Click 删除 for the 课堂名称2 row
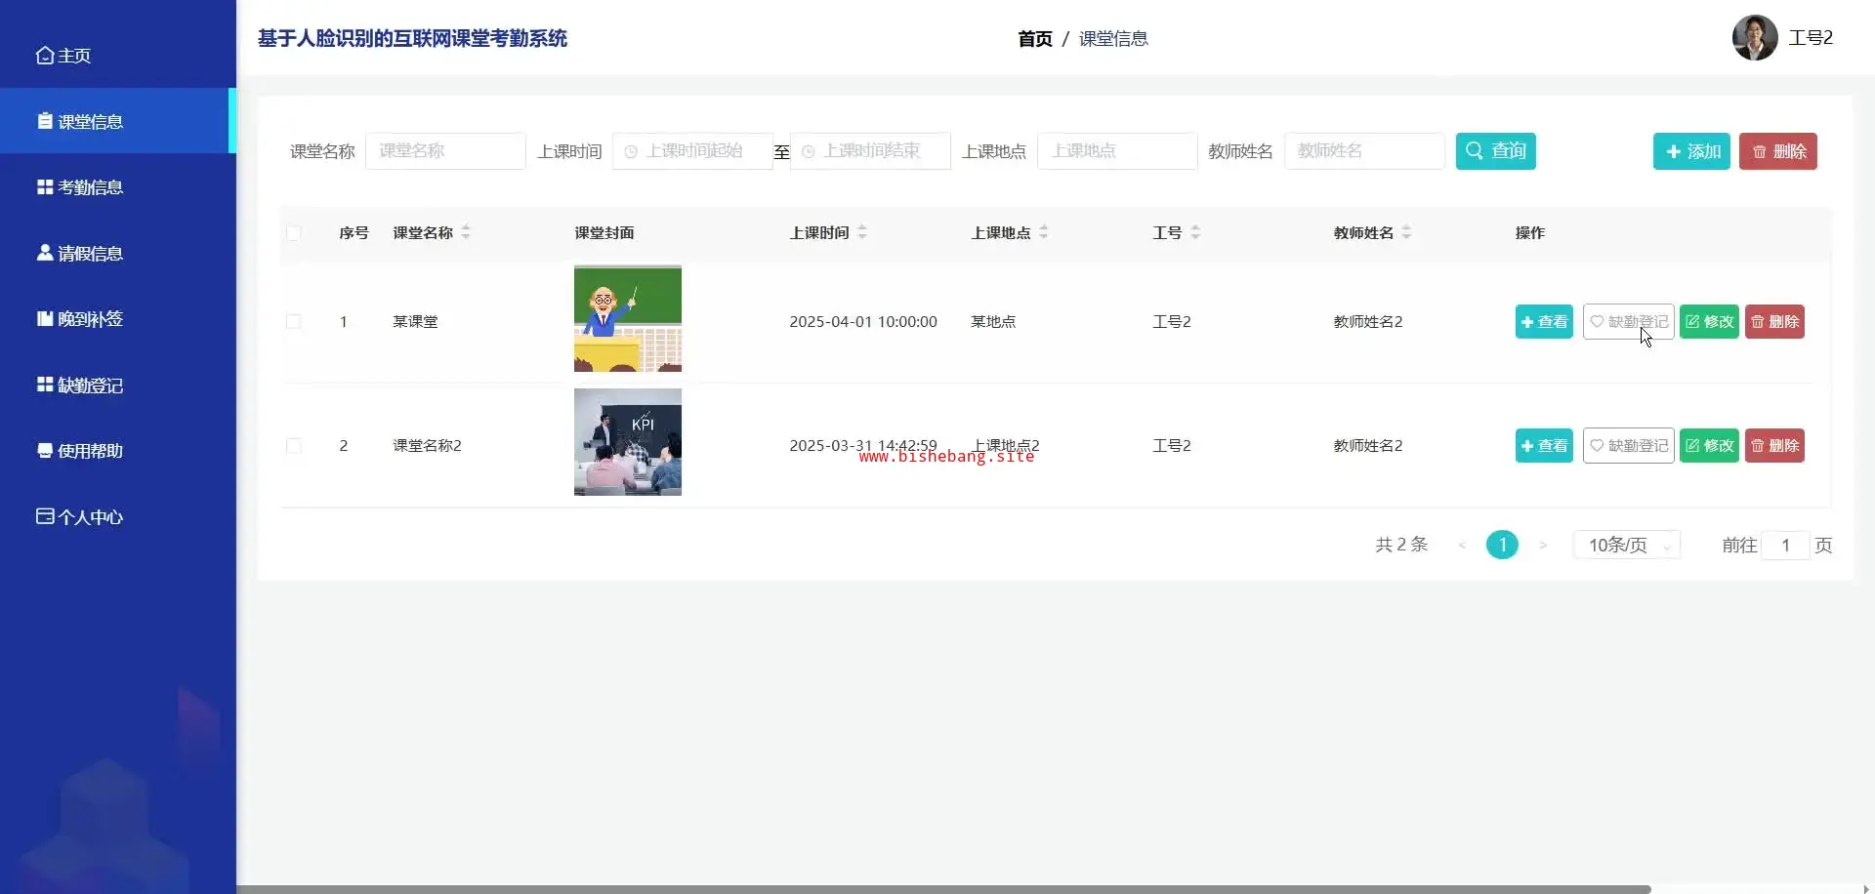1875x894 pixels. tap(1774, 446)
